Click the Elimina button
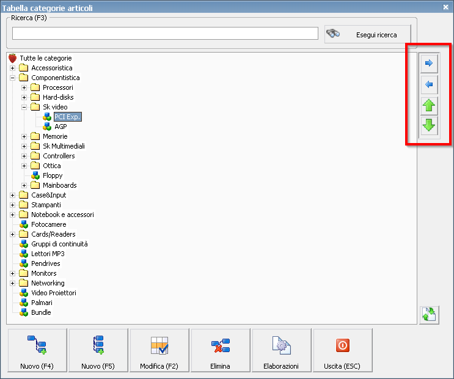The height and width of the screenshot is (379, 454). (221, 350)
